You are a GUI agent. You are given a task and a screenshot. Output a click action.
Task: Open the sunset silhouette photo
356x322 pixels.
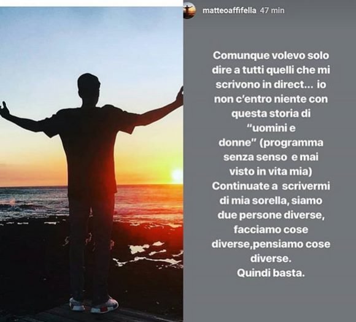pyautogui.click(x=91, y=164)
